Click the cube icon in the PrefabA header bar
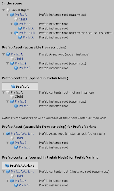The width and height of the screenshot is (114, 191). pyautogui.click(x=13, y=86)
